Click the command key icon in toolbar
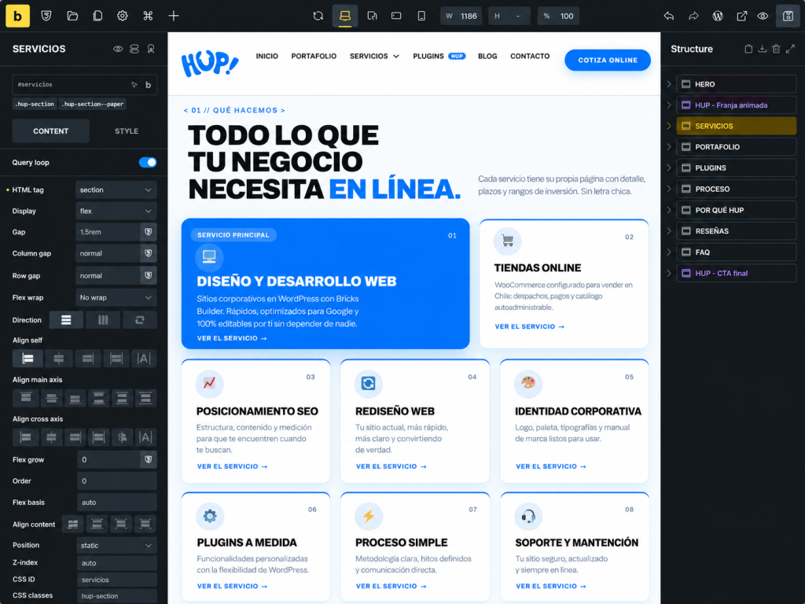The image size is (805, 604). [148, 16]
